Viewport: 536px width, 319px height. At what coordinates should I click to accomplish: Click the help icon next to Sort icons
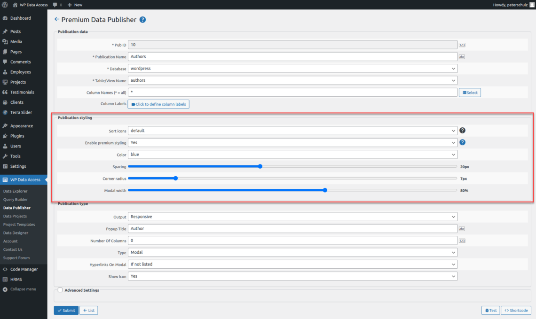click(462, 131)
